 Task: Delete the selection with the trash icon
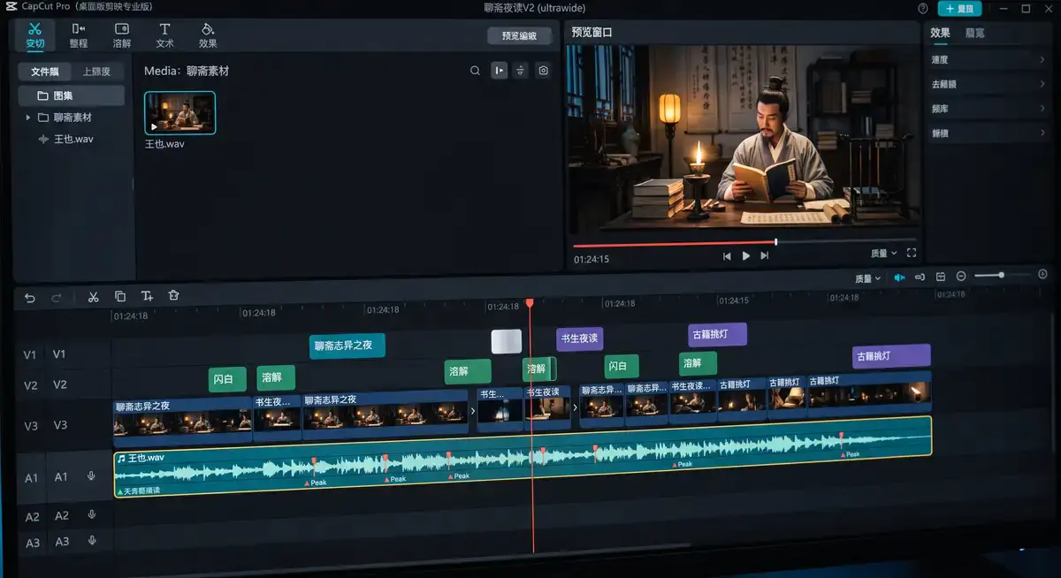pos(173,295)
